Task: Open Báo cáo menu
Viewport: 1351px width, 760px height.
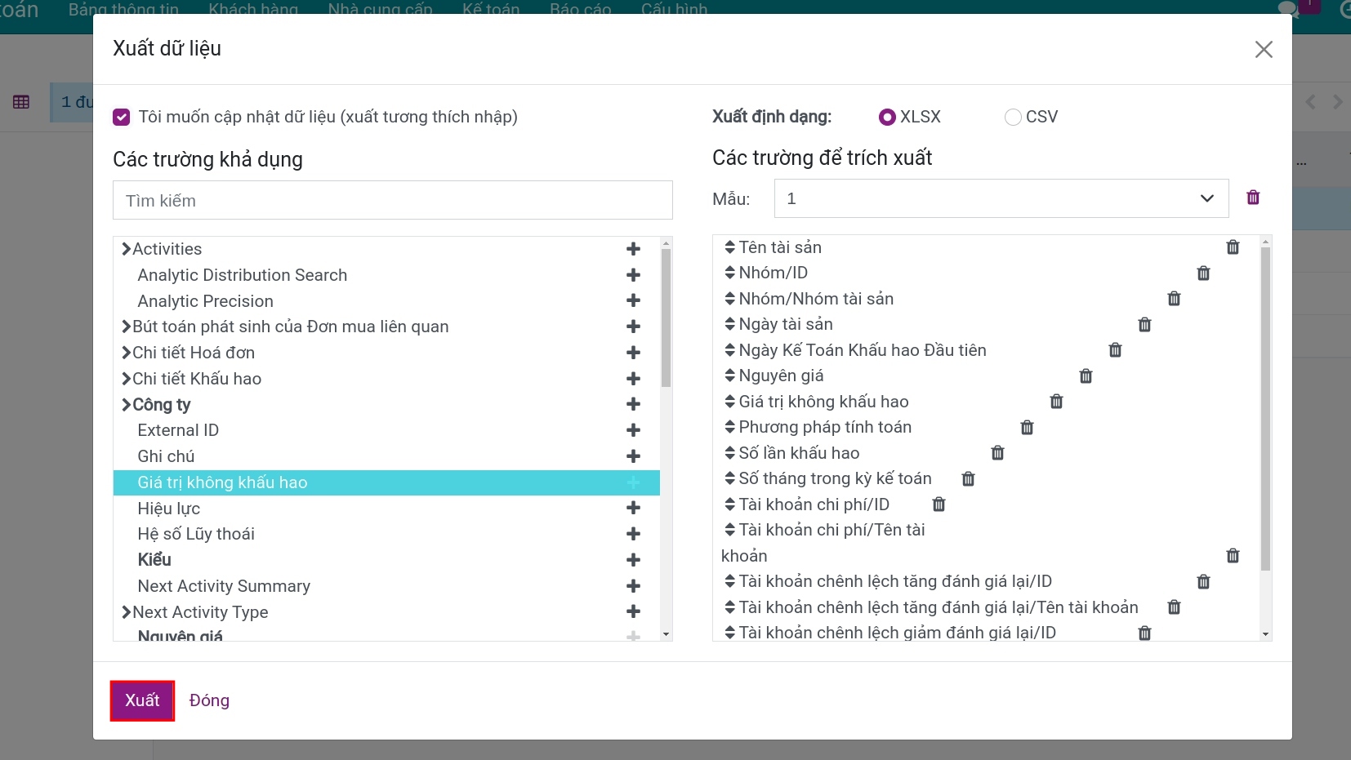Action: (581, 8)
